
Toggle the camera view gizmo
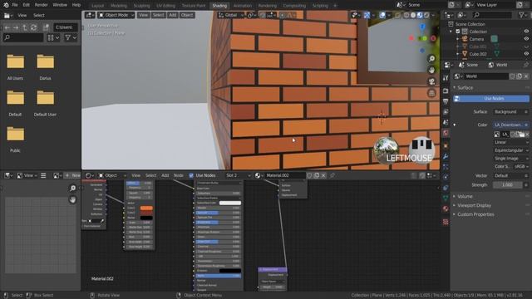pyautogui.click(x=431, y=81)
